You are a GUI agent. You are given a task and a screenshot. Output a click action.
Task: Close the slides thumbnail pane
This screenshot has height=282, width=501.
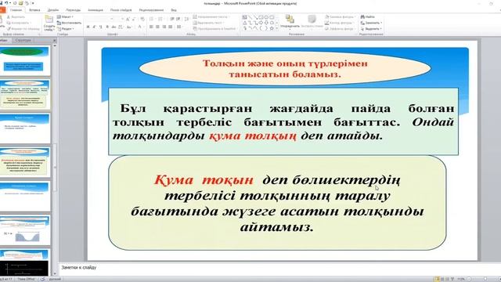pos(54,40)
